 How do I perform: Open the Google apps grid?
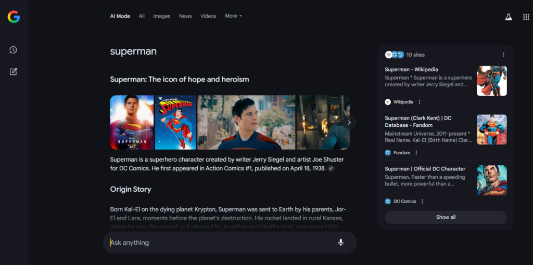pos(526,17)
